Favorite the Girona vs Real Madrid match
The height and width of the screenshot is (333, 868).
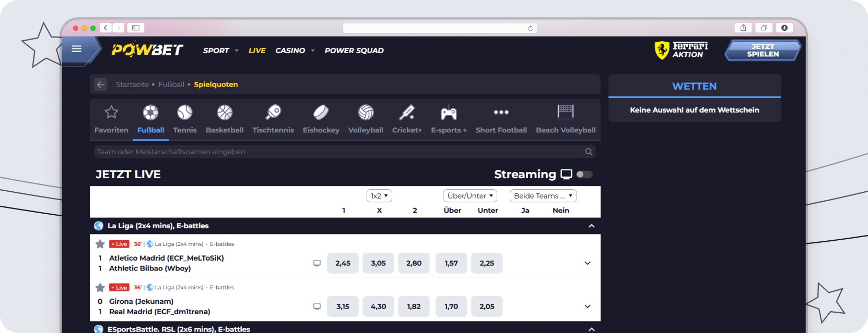(x=100, y=287)
